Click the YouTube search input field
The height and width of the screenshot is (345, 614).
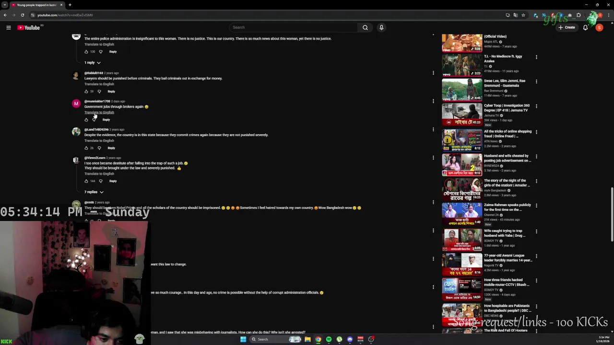tap(293, 27)
